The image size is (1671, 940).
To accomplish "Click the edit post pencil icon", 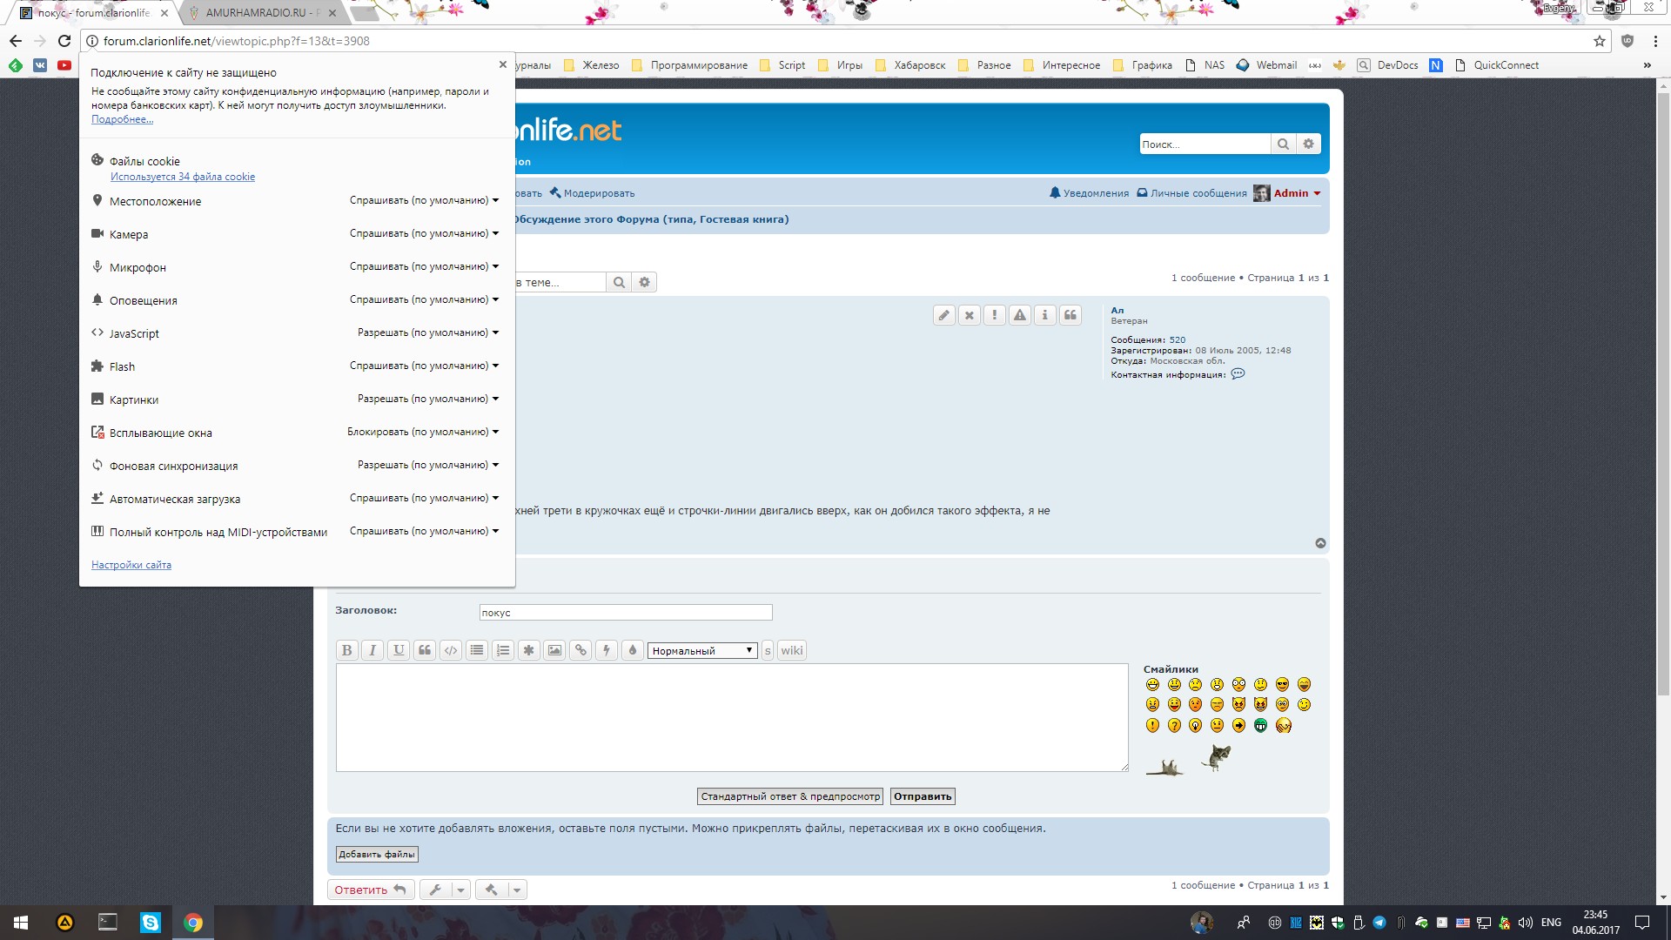I will 943,315.
